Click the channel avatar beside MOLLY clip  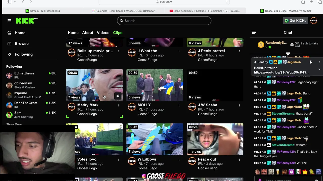132,107
